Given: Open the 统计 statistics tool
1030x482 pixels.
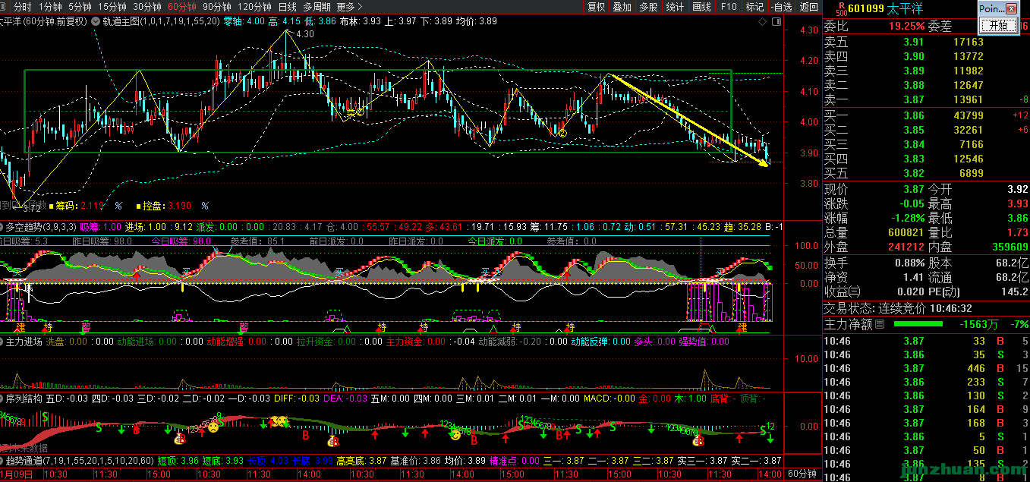Looking at the screenshot, I should click(675, 7).
